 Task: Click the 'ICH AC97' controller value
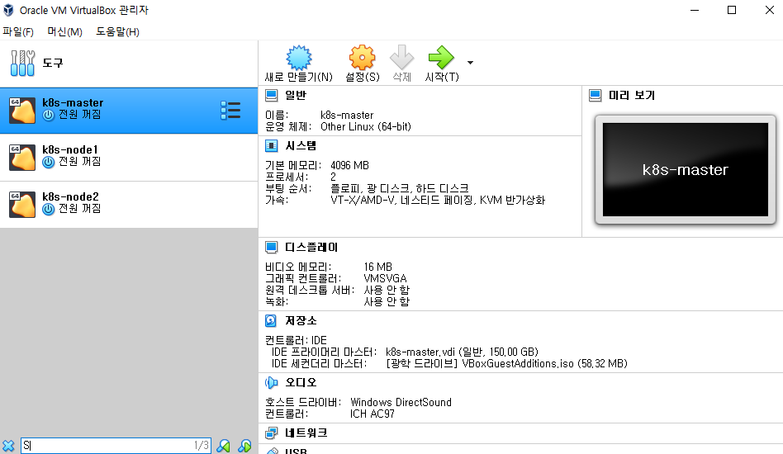[x=372, y=414]
